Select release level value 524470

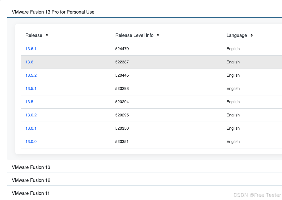point(122,49)
